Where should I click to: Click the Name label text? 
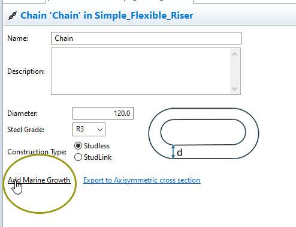click(17, 38)
